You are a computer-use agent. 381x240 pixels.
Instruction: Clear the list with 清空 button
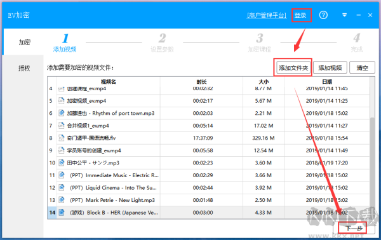[x=362, y=67]
